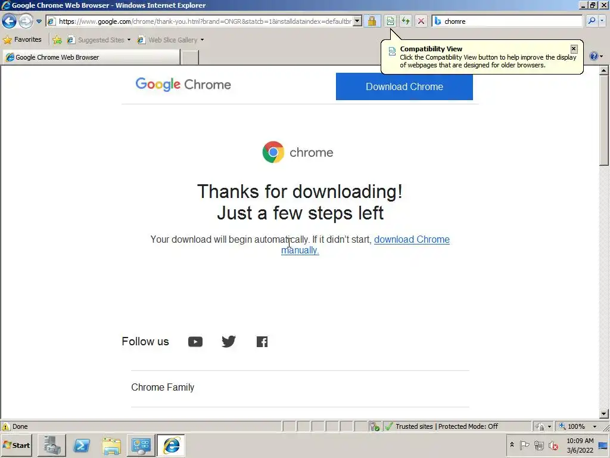Click the vertical scrollbar down arrow

[604, 414]
